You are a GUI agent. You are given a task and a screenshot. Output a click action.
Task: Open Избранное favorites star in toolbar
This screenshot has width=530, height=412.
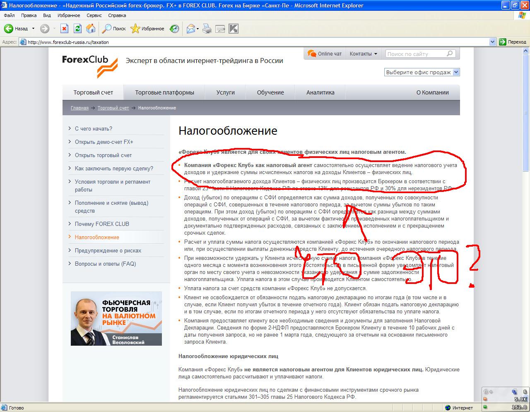point(147,29)
